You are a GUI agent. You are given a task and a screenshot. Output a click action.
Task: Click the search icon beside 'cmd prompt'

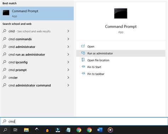click(4, 69)
